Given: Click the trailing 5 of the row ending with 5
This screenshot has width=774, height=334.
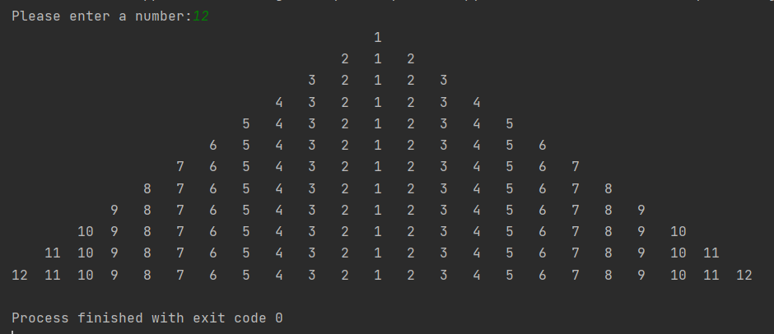Looking at the screenshot, I should coord(510,124).
